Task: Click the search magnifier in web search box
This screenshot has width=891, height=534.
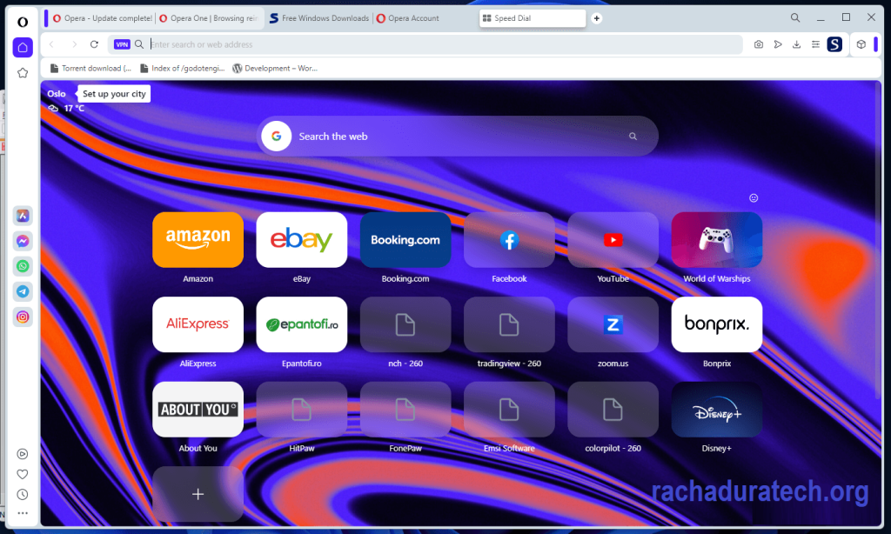Action: coord(633,137)
